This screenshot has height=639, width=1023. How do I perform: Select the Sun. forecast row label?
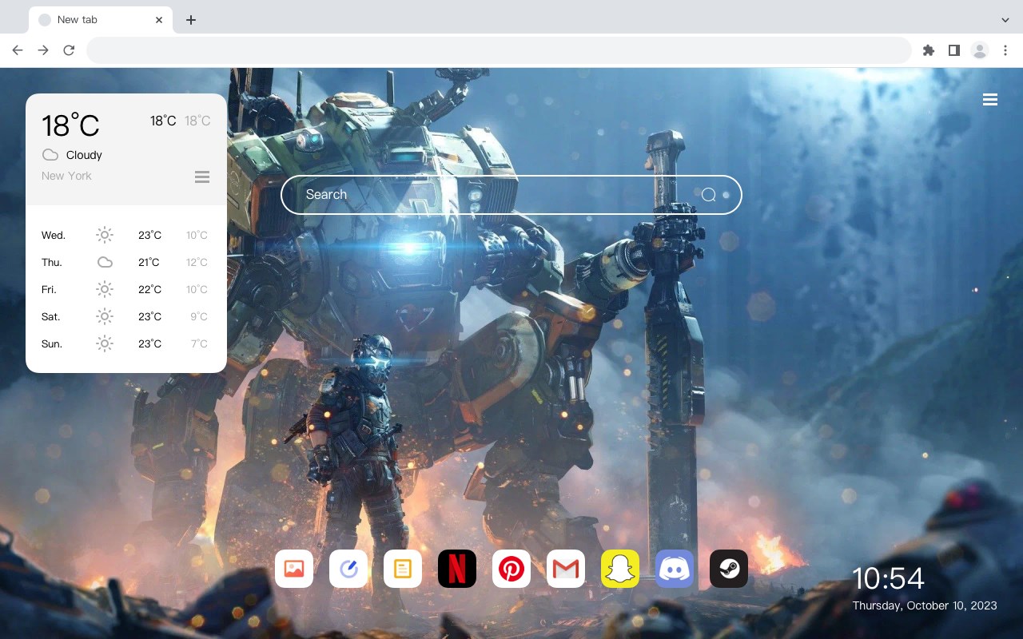(52, 343)
